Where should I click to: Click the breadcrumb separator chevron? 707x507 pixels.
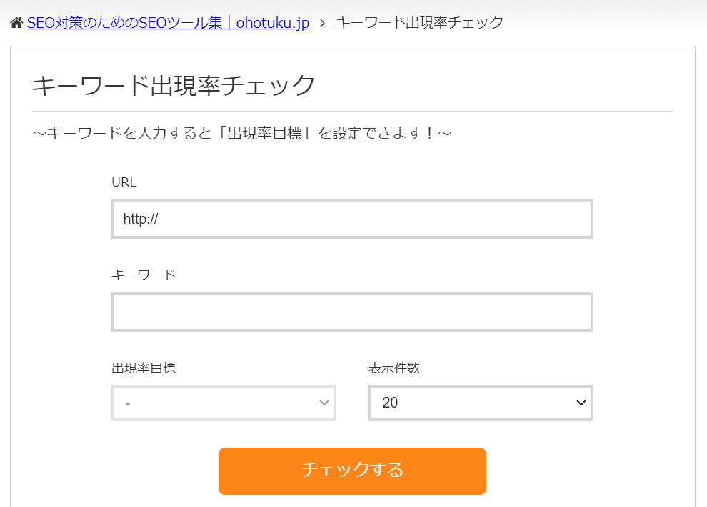pos(322,23)
